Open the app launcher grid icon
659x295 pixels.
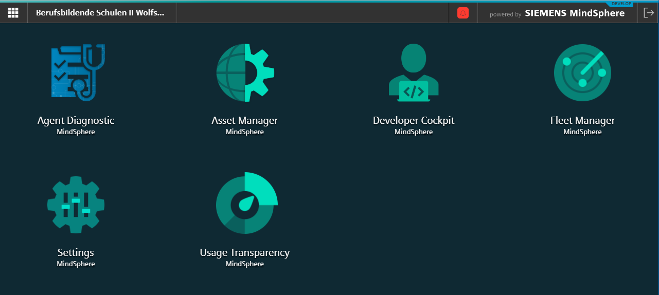coord(13,13)
